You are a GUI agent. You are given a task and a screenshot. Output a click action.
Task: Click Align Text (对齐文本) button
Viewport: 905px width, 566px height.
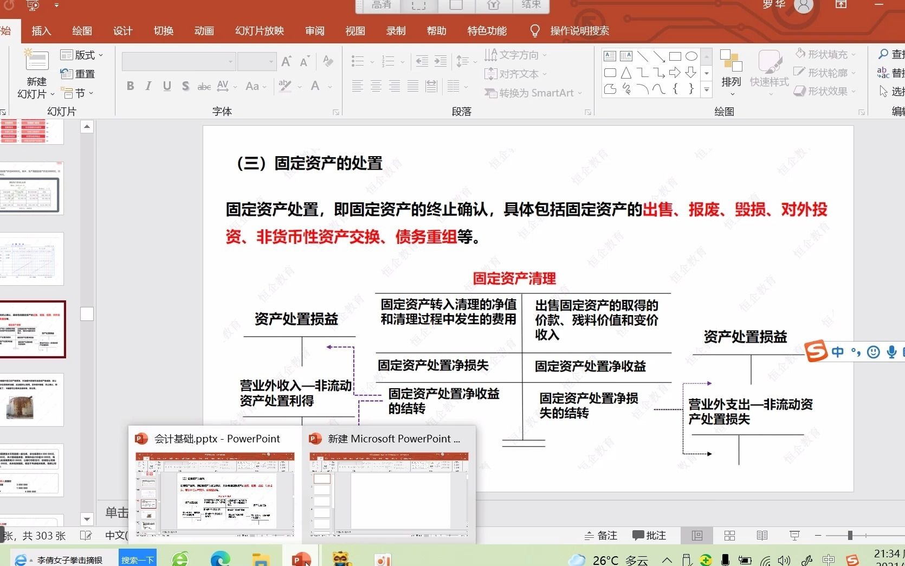[x=516, y=74]
